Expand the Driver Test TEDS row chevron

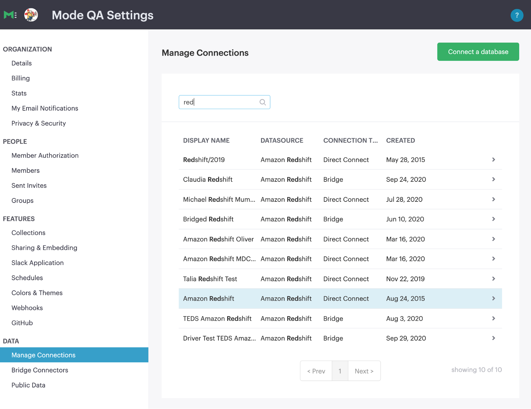(494, 338)
